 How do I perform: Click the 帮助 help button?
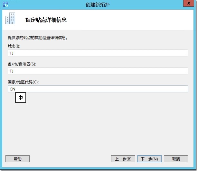[x=18, y=159]
